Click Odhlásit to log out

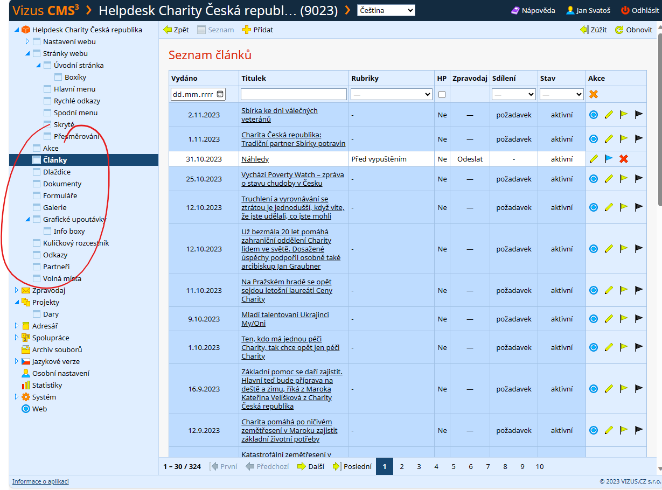point(639,10)
